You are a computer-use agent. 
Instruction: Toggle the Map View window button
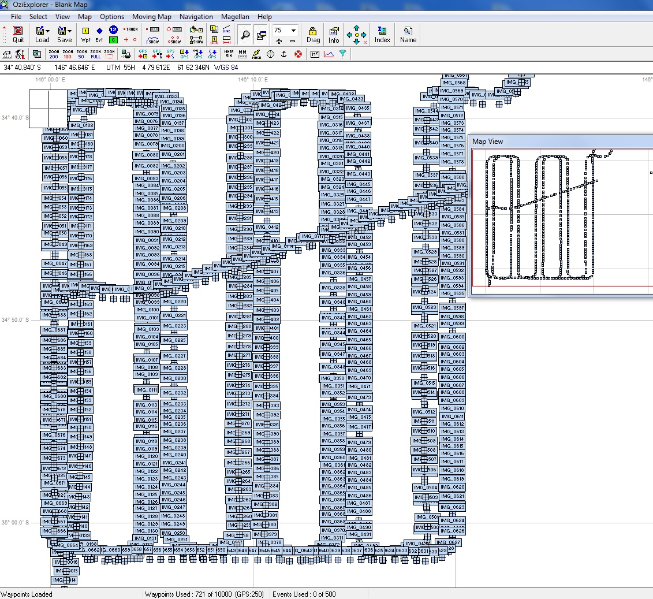point(260,35)
